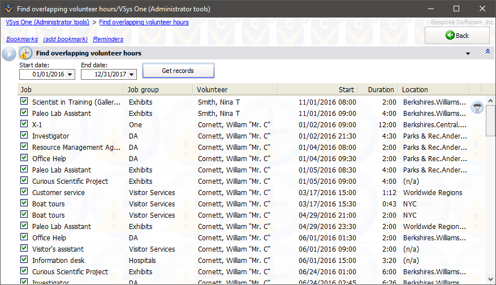The height and width of the screenshot is (285, 496).
Task: Click the Reminders link
Action: (x=108, y=39)
